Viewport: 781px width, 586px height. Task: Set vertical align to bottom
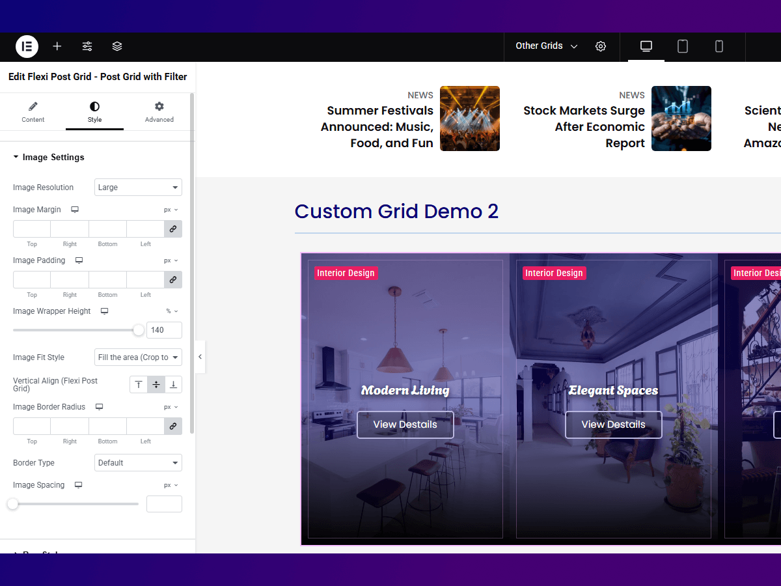point(174,385)
